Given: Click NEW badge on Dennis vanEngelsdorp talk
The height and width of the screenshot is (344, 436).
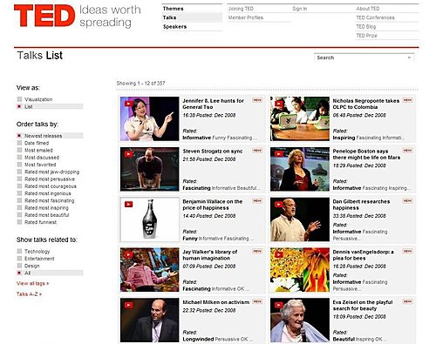Looking at the screenshot, I should click(x=407, y=251).
